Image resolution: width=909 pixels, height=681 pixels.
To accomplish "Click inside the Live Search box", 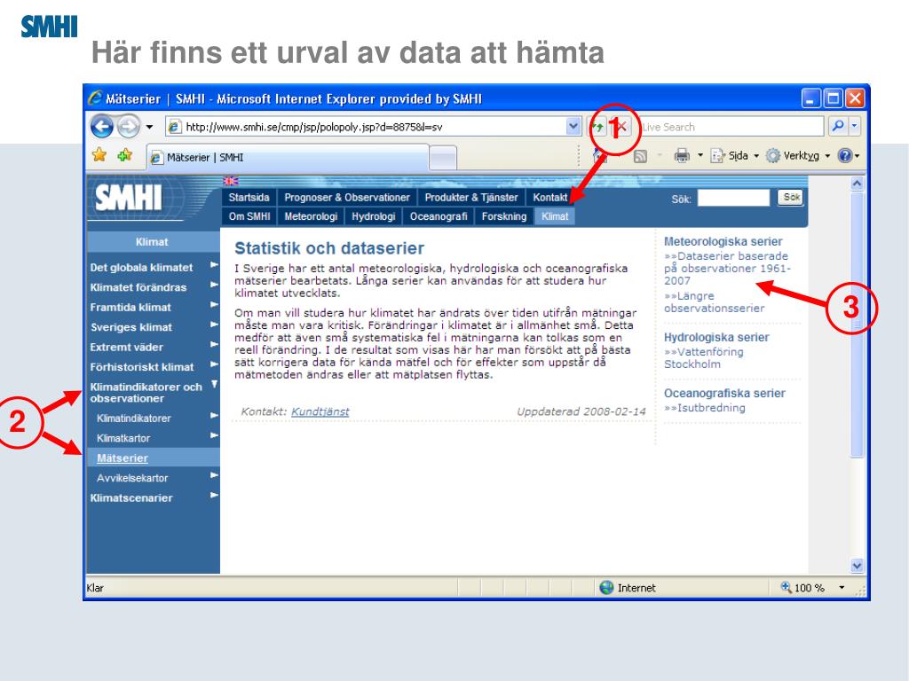I will [731, 127].
